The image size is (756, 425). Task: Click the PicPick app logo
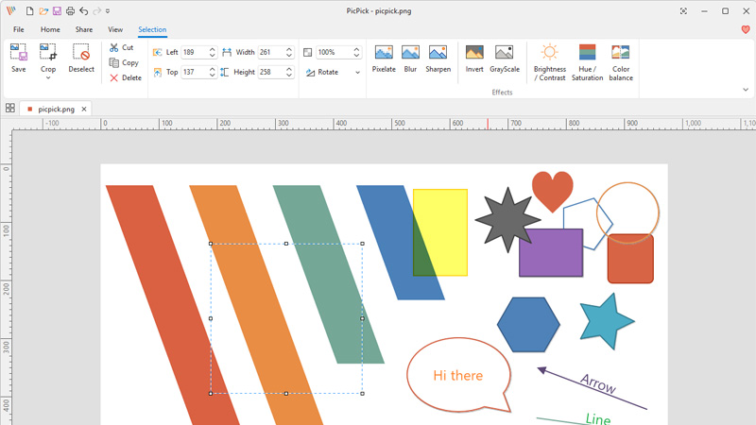(x=10, y=10)
